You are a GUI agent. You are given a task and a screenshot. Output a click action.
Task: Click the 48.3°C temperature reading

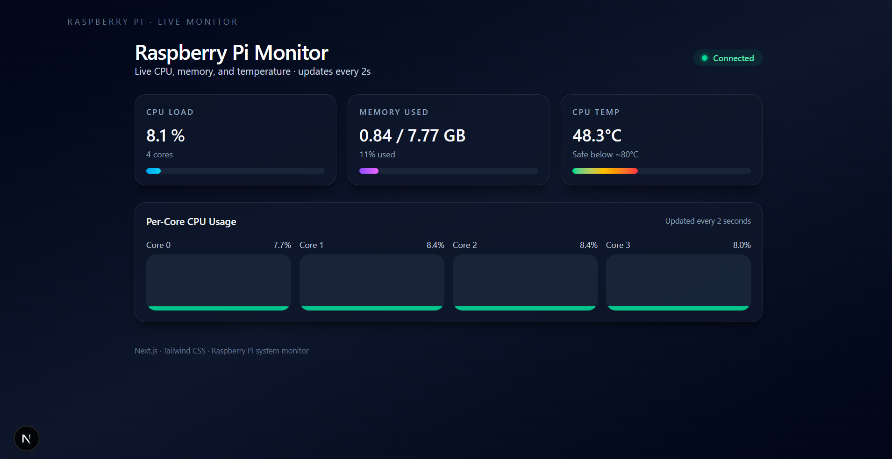point(597,135)
